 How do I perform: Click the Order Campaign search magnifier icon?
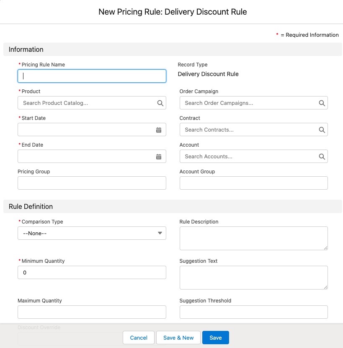322,103
